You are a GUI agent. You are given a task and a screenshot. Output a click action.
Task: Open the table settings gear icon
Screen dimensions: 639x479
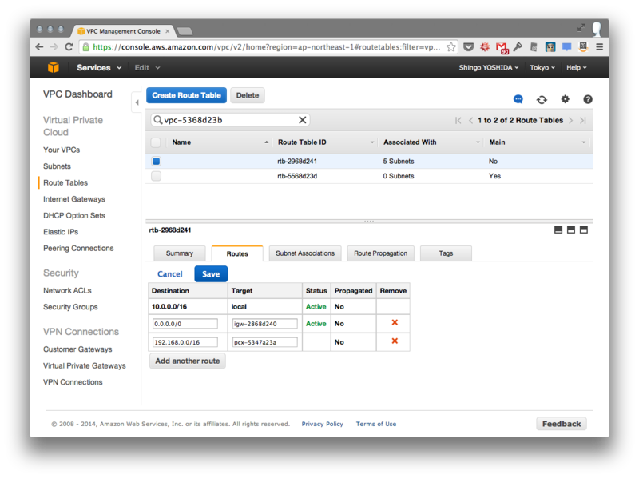(x=565, y=98)
